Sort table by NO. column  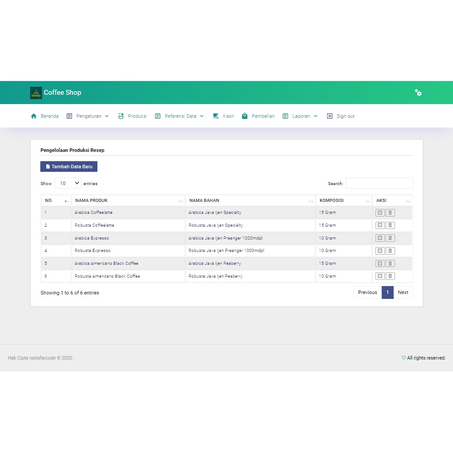(x=56, y=201)
